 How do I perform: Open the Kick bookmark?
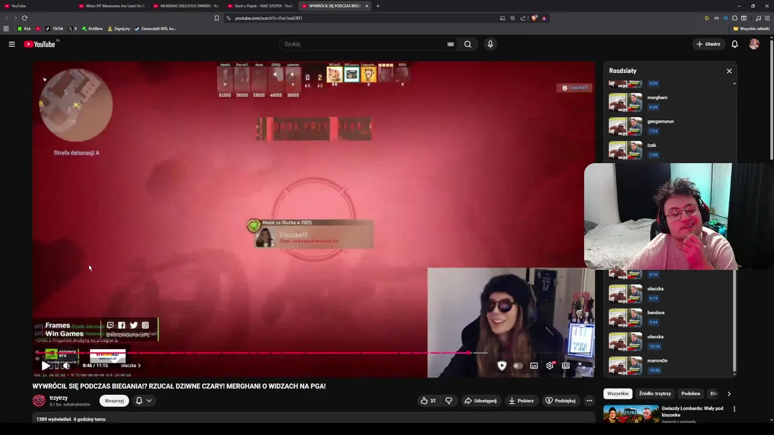24,28
